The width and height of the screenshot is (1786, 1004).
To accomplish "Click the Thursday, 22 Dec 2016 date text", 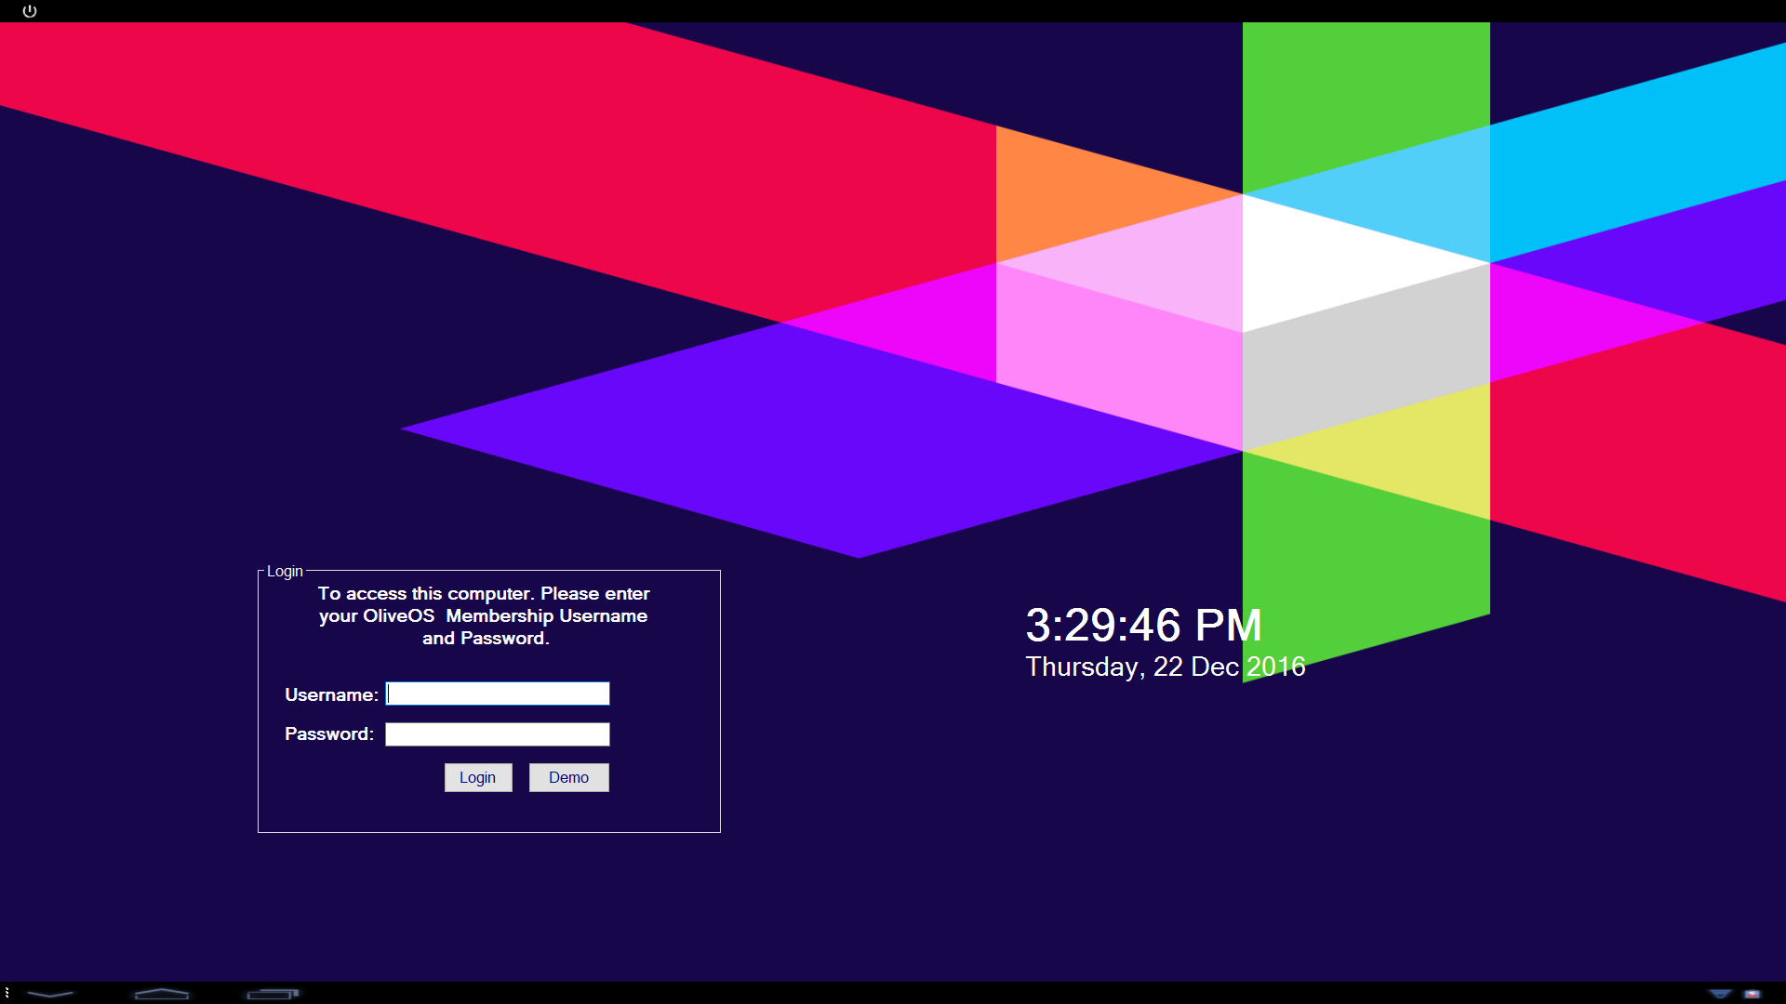I will 1166,667.
